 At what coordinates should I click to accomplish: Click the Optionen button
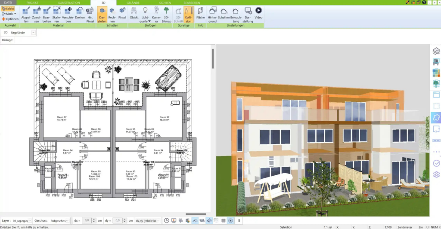coord(10,19)
